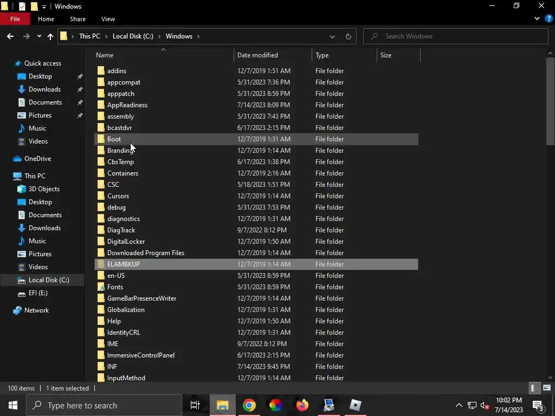Image resolution: width=555 pixels, height=416 pixels.
Task: Open the recent locations dropdown arrow
Action: [x=39, y=36]
